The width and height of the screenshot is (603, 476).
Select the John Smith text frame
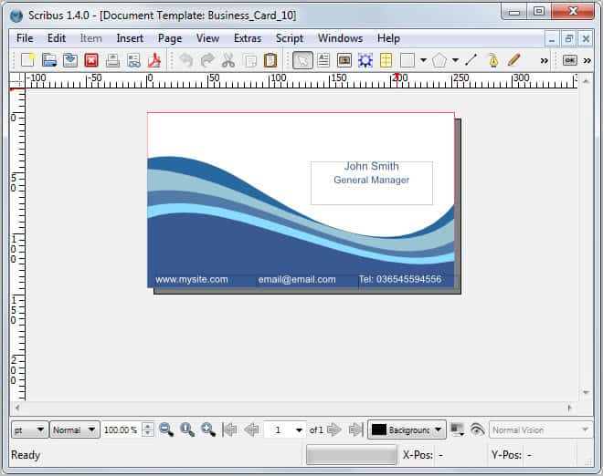372,183
